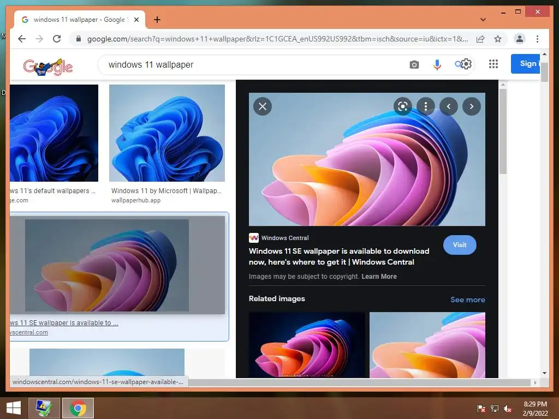This screenshot has width=559, height=419.
Task: Open a new browser tab
Action: [x=157, y=20]
